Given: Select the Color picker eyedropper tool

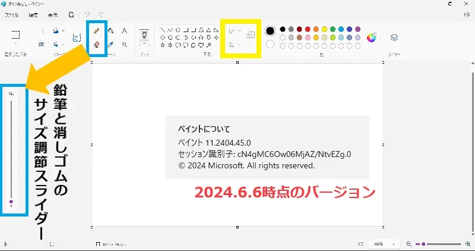Looking at the screenshot, I should click(111, 45).
